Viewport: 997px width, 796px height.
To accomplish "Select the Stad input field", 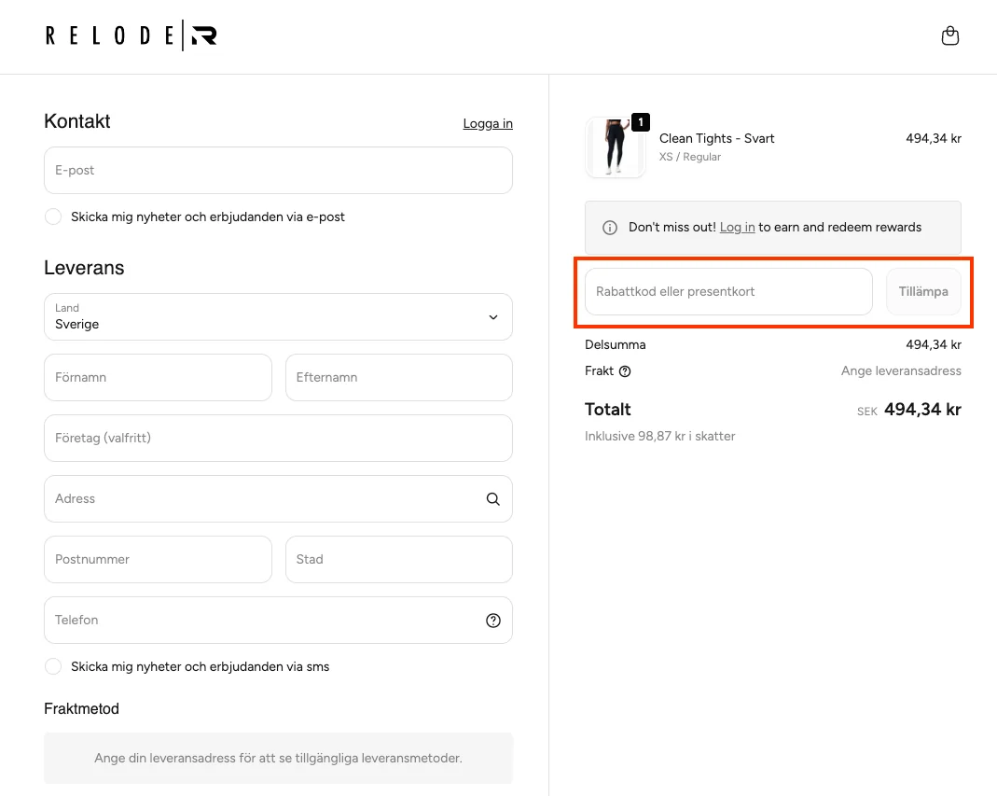I will click(x=398, y=560).
